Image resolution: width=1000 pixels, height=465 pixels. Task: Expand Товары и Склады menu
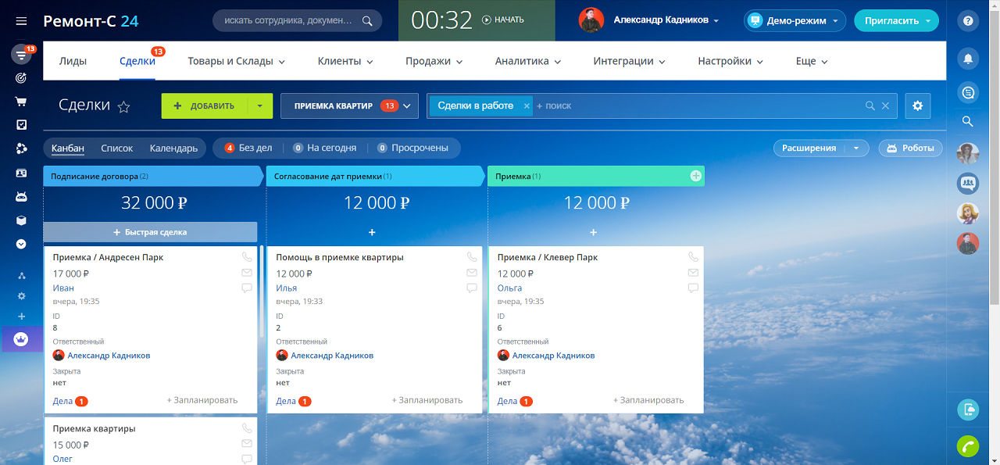click(x=236, y=61)
